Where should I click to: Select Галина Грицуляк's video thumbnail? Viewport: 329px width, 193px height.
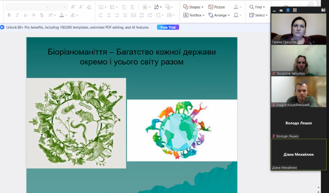click(x=299, y=29)
